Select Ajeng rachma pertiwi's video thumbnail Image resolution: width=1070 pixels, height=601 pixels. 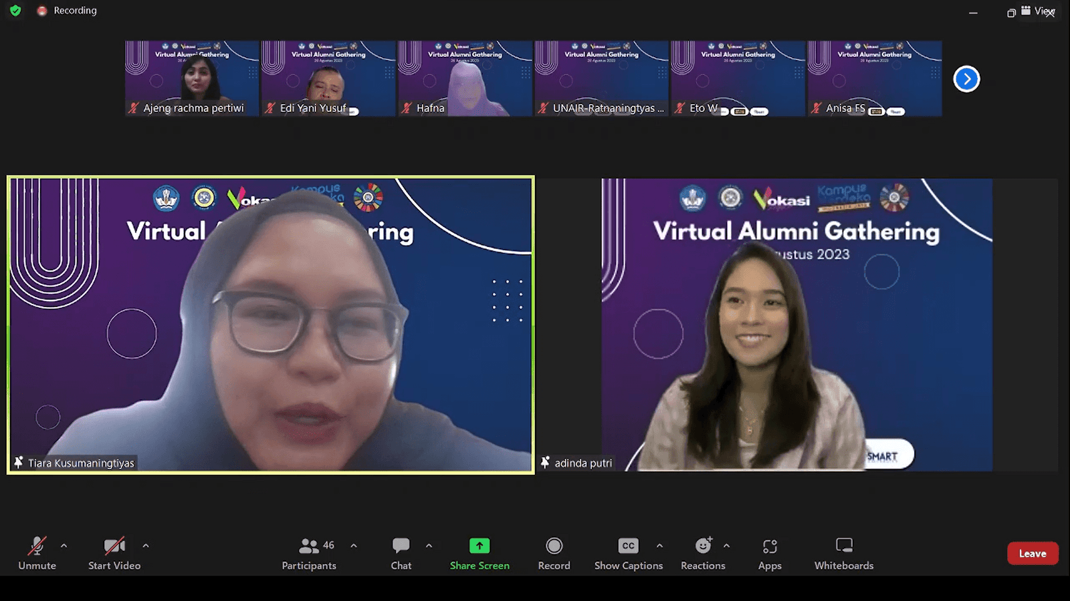[x=192, y=78]
